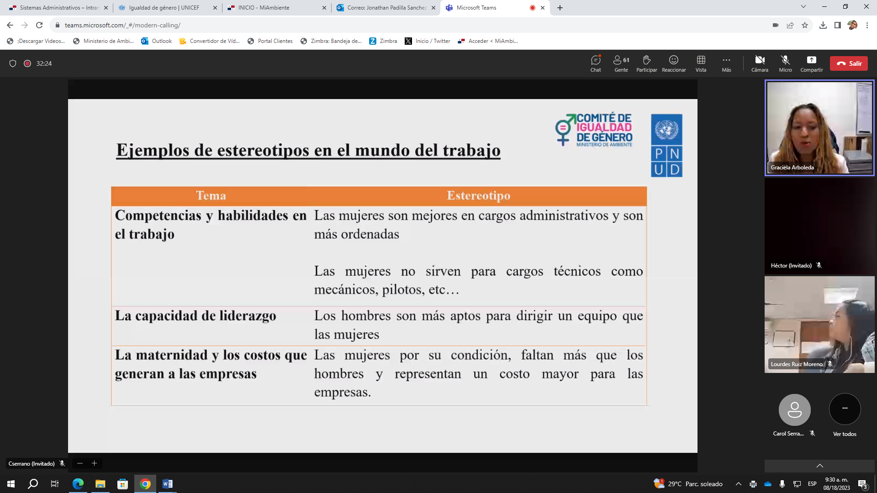Open the Outlook bookmark
The width and height of the screenshot is (877, 493).
157,41
